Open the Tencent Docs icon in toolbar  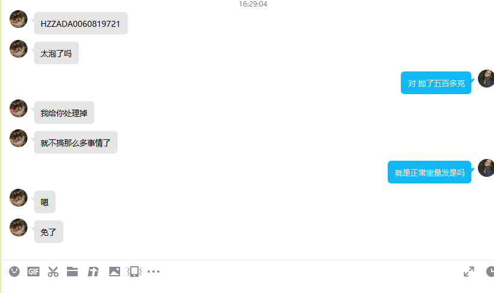point(93,272)
